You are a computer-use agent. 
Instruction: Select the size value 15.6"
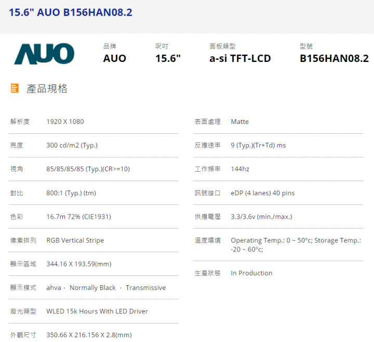point(168,58)
